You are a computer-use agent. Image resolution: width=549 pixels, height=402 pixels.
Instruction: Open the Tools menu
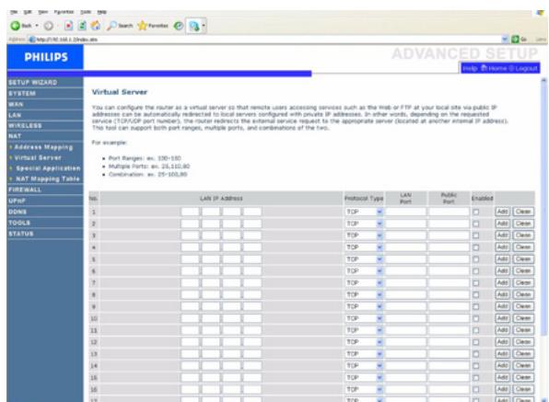[x=86, y=12]
